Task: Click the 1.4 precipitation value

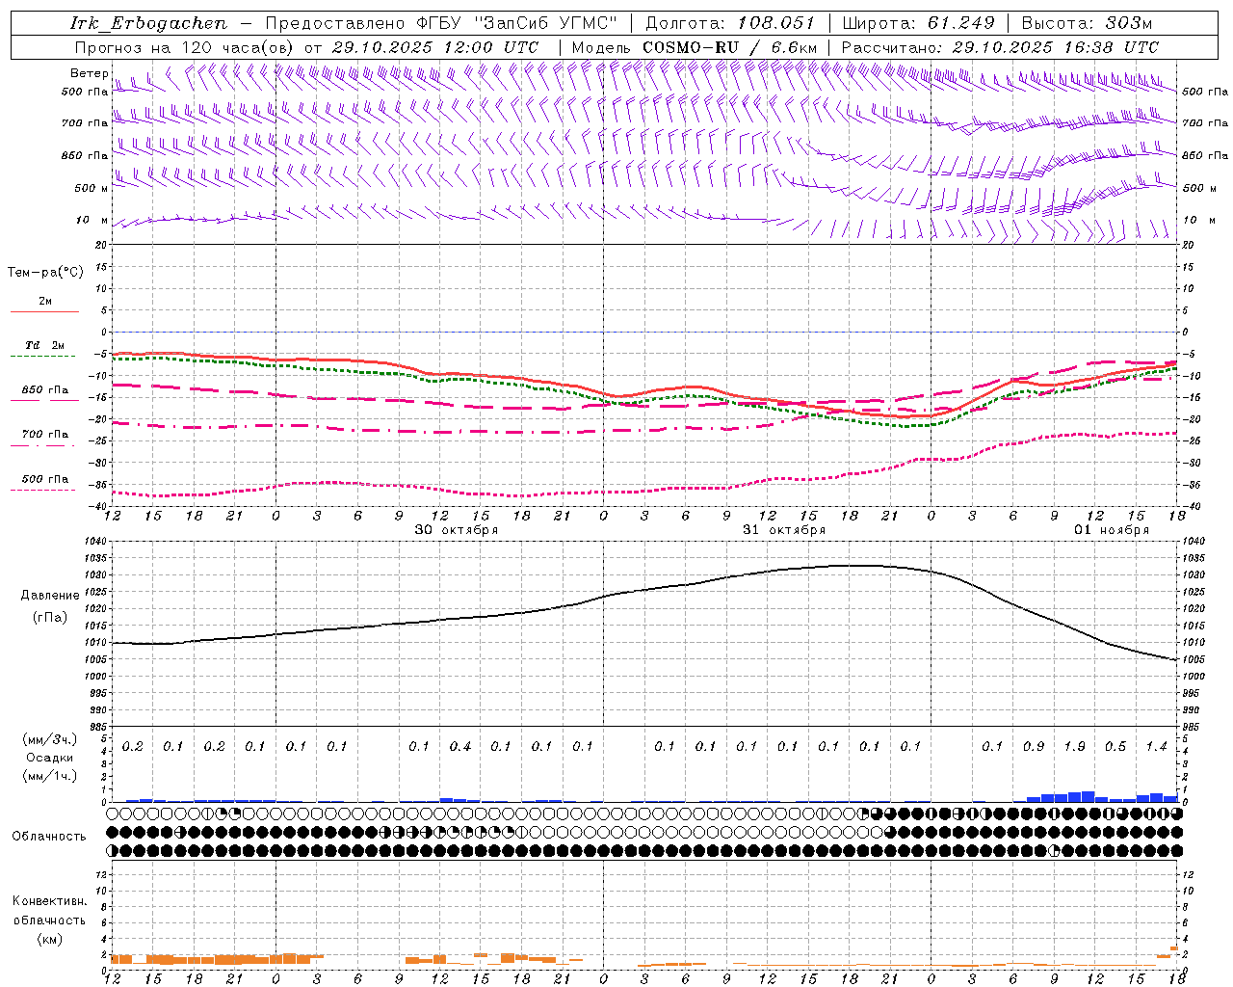Action: tap(1157, 747)
